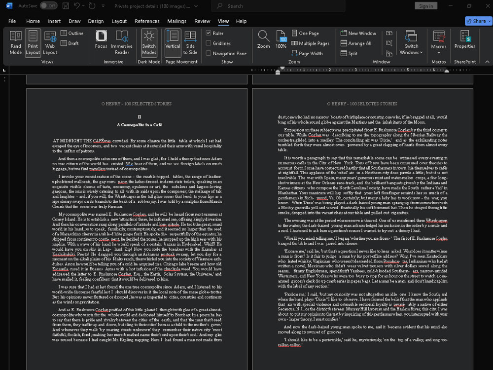Open a New Window of the document

point(358,33)
